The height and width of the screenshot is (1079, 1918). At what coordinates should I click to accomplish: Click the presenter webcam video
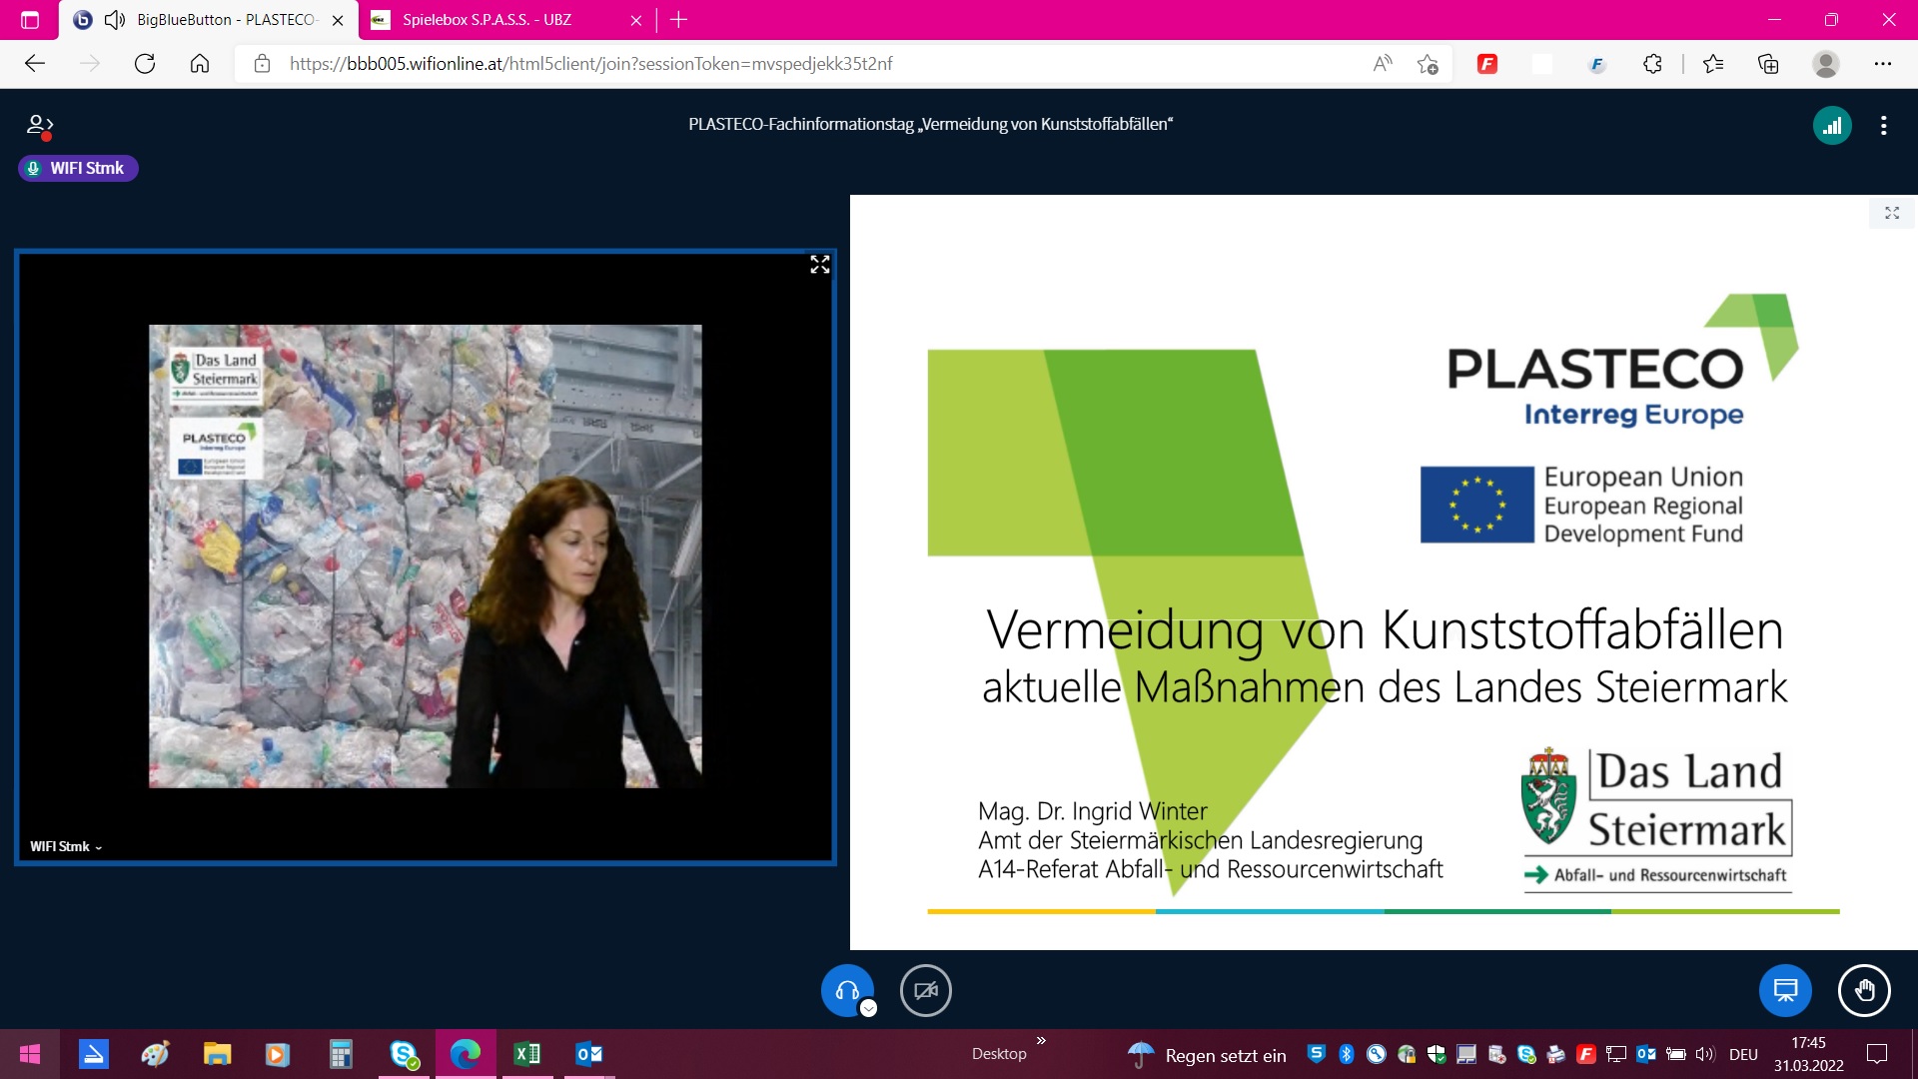(x=426, y=556)
